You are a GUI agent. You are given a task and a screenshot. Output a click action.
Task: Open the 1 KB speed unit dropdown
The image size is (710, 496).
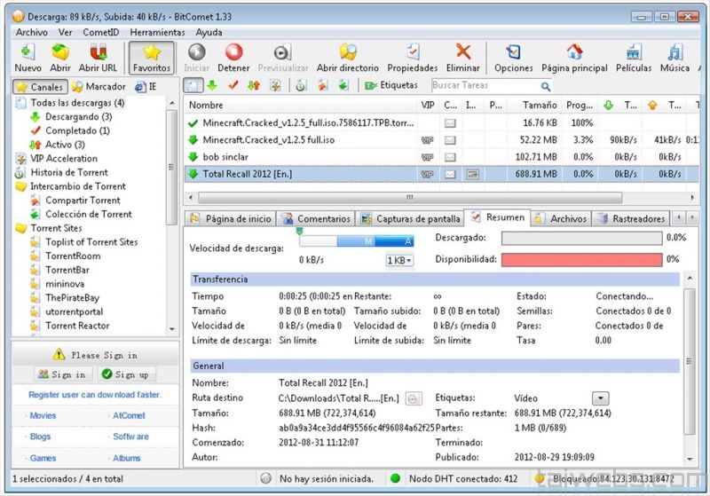[x=399, y=260]
